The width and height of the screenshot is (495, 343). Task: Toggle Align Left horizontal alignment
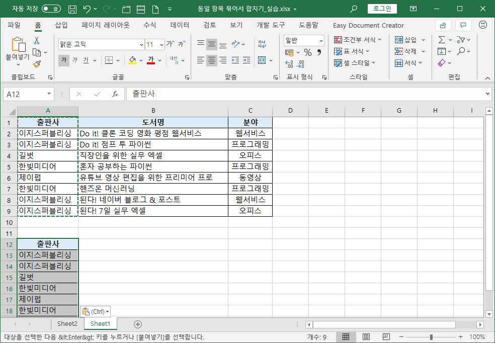click(200, 60)
